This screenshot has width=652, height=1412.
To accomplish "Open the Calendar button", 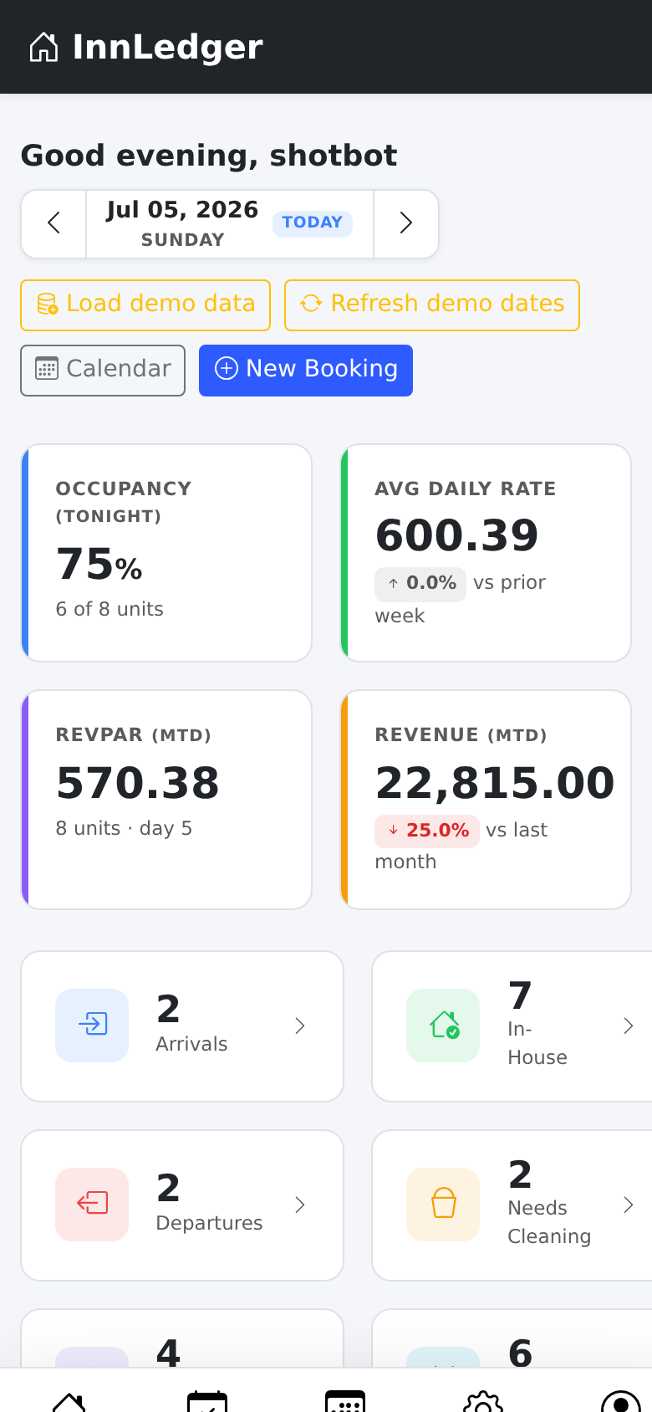I will (x=103, y=370).
